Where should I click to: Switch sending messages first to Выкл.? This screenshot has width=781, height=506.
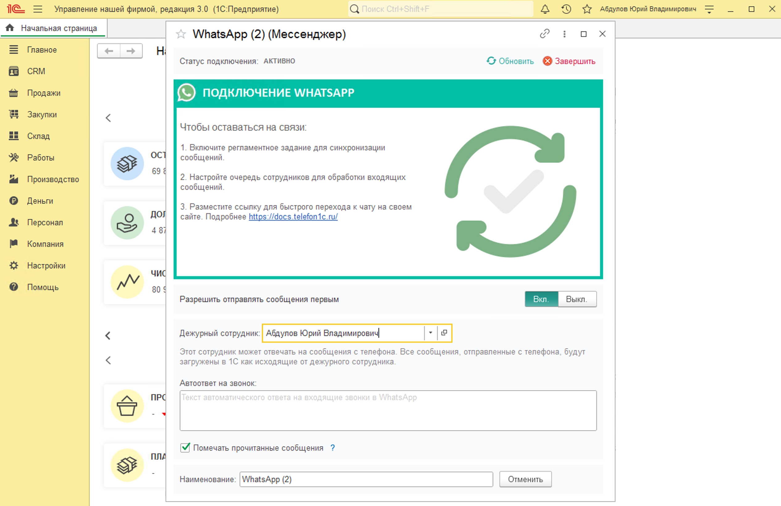(x=577, y=299)
